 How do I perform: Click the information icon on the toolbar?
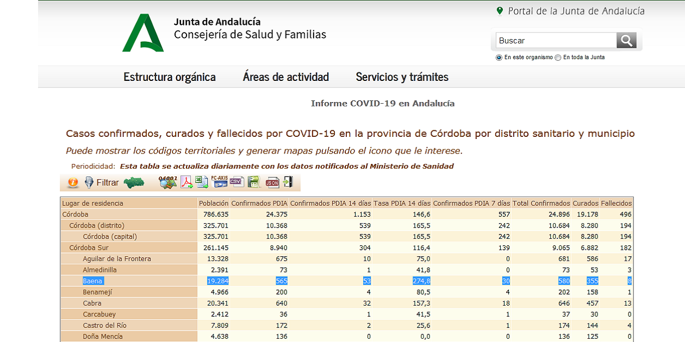pos(72,182)
